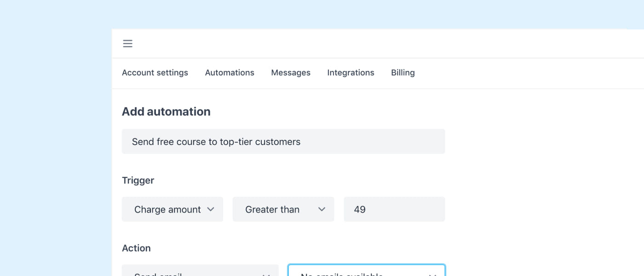Screen dimensions: 644x276
Task: Click the chevron arrow beside Charge amount
Action: (x=211, y=209)
